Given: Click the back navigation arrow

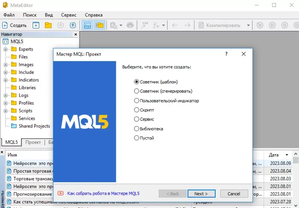Looking at the screenshot, I should coord(175,25).
